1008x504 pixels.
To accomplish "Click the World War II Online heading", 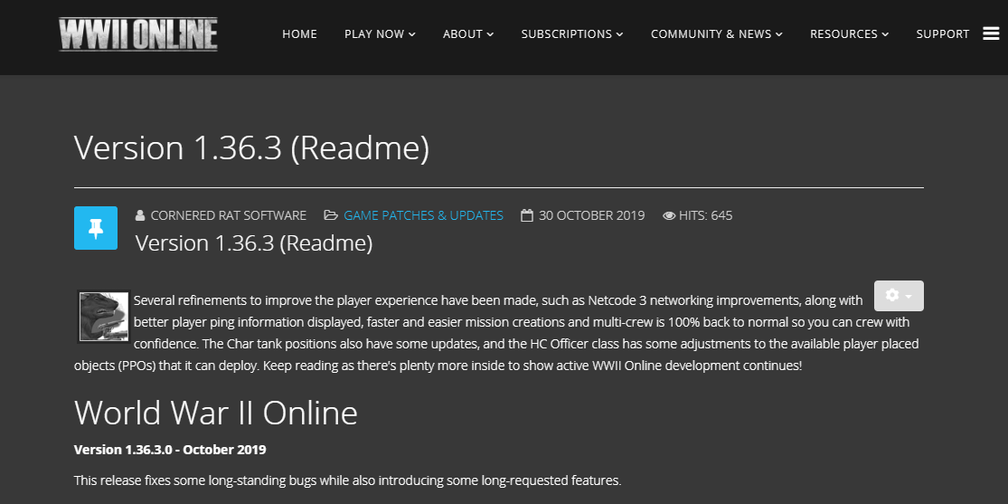I will (215, 413).
